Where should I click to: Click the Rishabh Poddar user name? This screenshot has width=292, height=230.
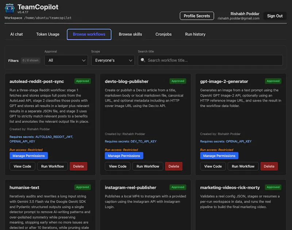click(x=245, y=13)
